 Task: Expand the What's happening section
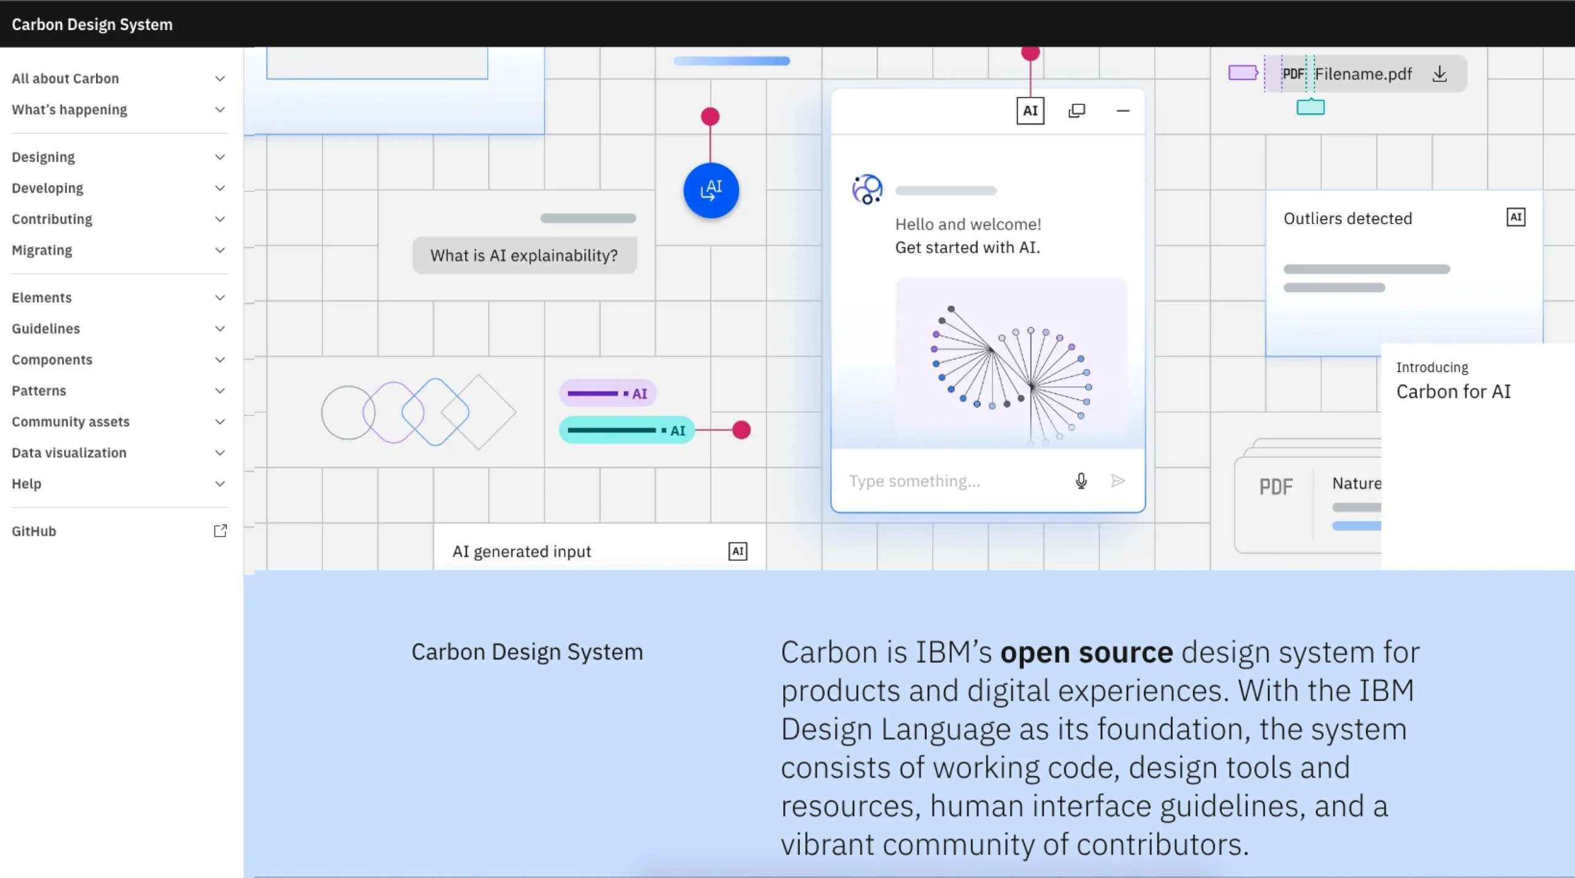(x=119, y=110)
